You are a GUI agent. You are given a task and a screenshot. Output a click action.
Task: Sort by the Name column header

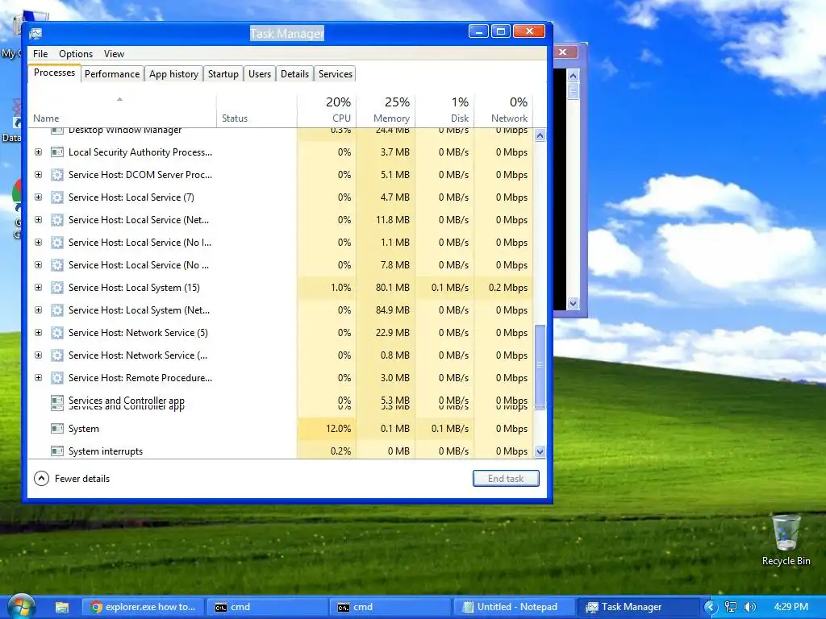click(x=122, y=110)
